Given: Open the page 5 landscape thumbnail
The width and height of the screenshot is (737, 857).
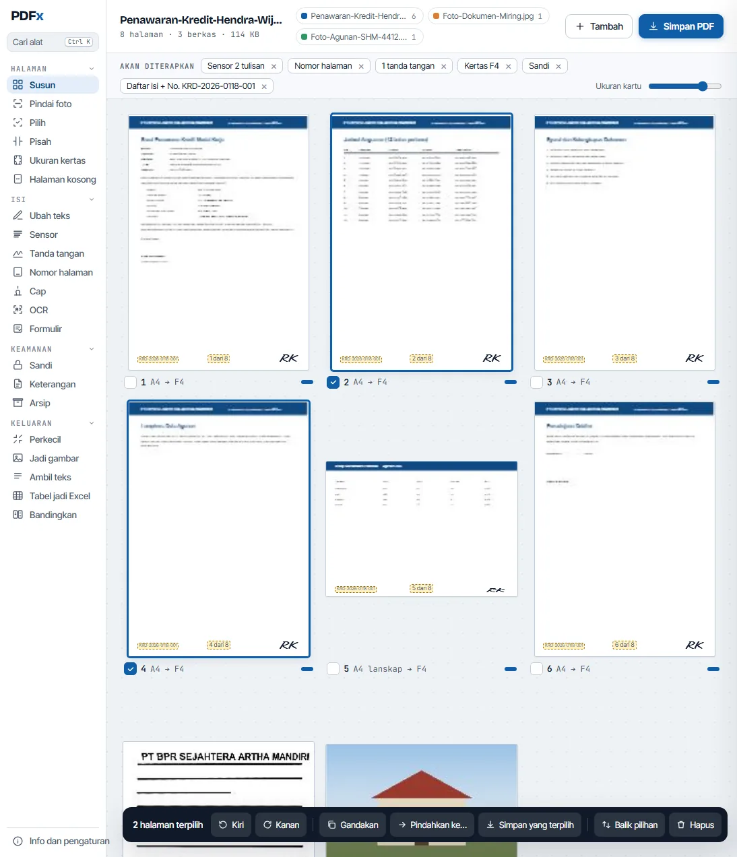Looking at the screenshot, I should coord(422,529).
